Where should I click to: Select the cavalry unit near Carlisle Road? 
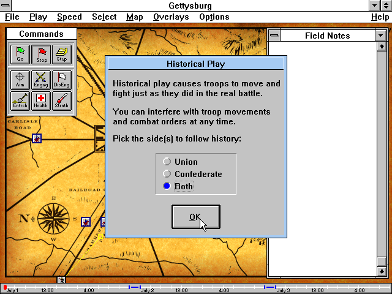pos(37,138)
